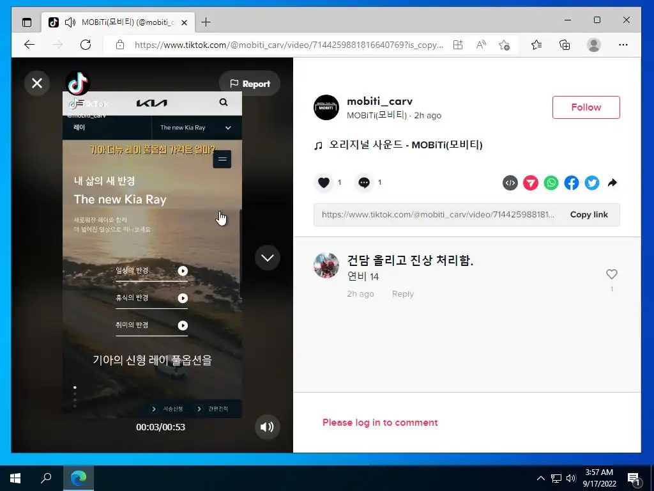The width and height of the screenshot is (654, 491).
Task: Click Edge icon in taskbar
Action: (x=79, y=478)
